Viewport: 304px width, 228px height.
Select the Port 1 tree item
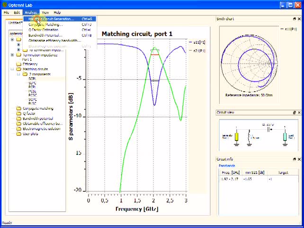pos(27,59)
